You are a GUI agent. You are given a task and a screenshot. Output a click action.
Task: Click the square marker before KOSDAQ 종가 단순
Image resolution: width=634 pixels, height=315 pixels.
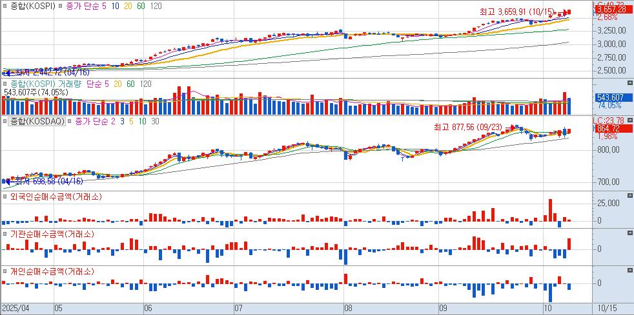point(70,121)
